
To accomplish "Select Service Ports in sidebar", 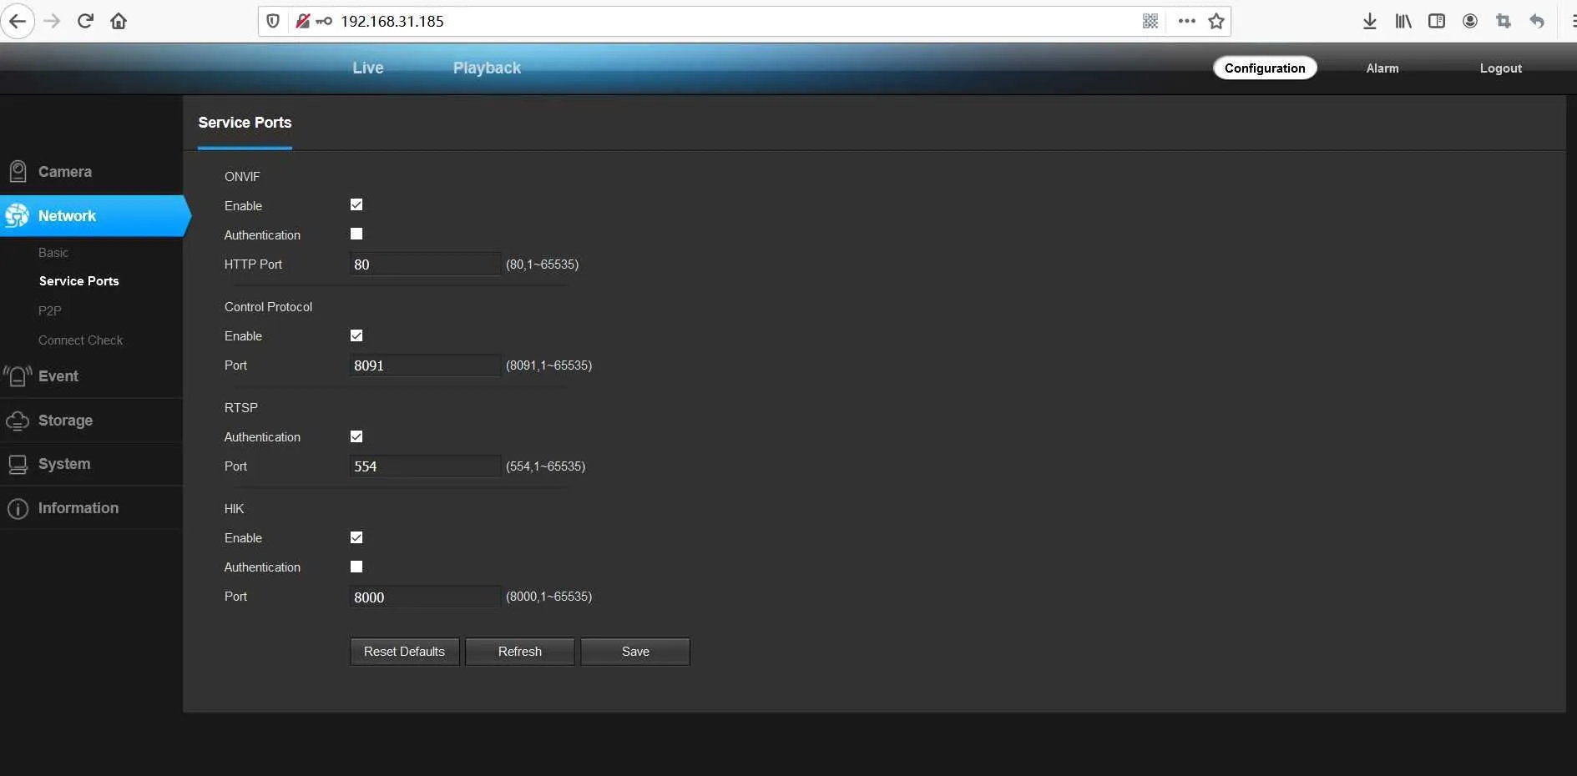I will [79, 281].
